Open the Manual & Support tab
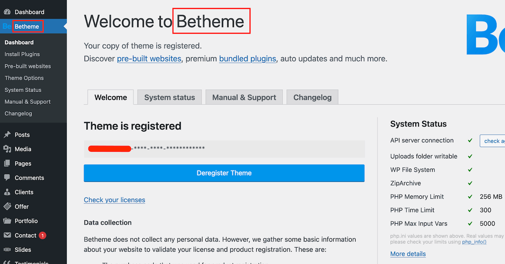The width and height of the screenshot is (505, 264). [x=244, y=98]
